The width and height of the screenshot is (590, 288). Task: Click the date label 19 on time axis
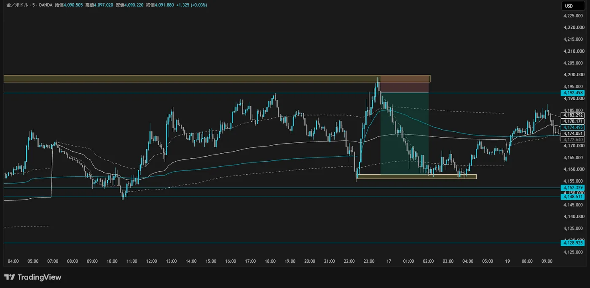tap(507, 261)
